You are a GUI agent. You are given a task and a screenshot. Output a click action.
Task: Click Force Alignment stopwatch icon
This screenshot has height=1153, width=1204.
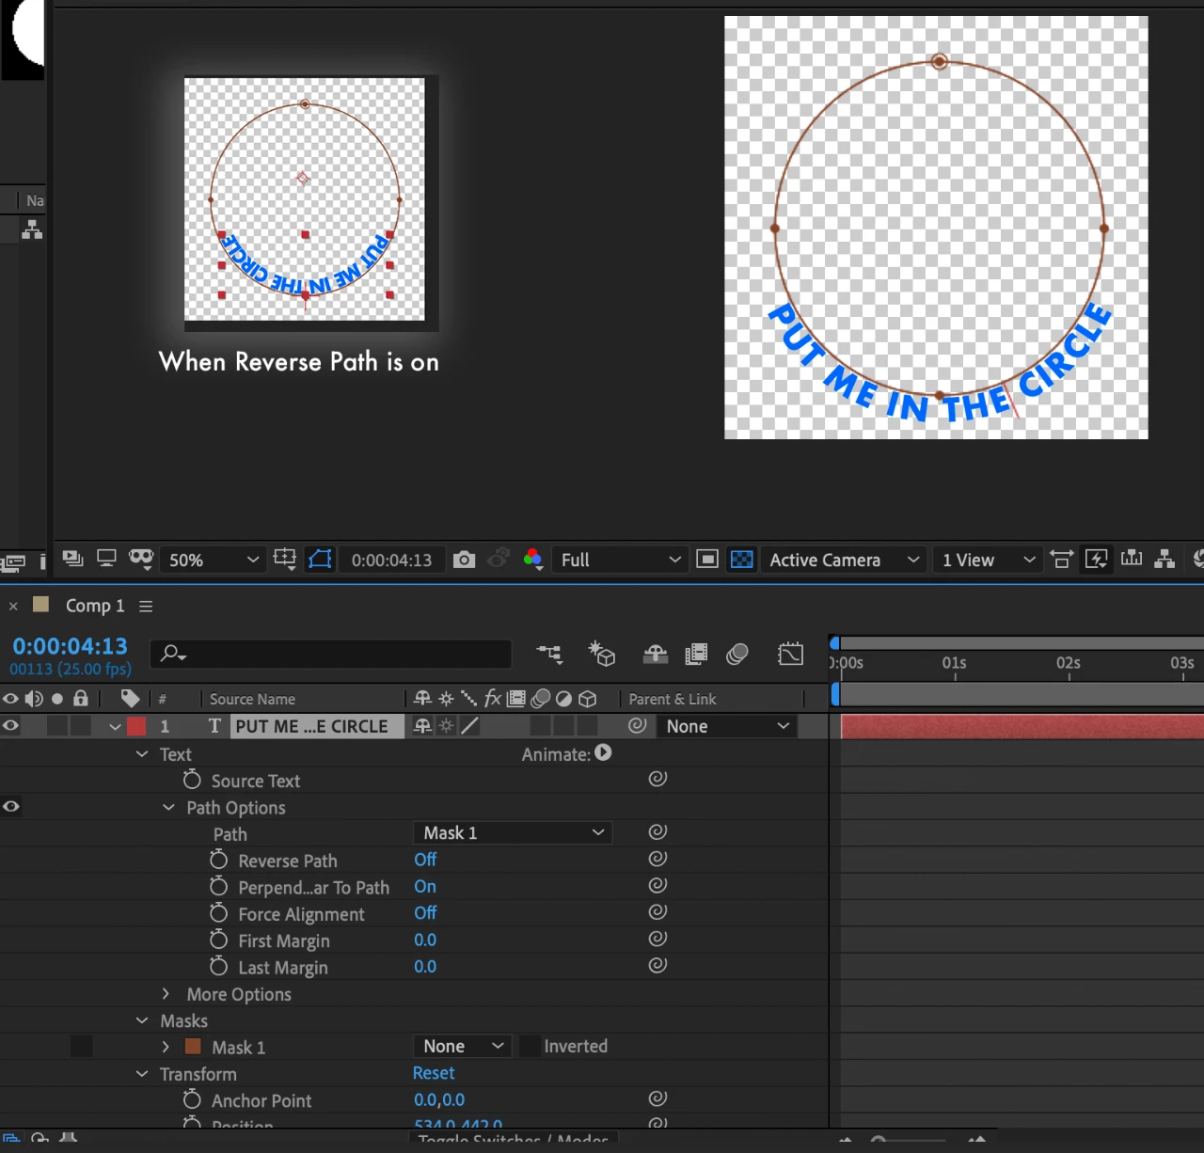click(x=218, y=913)
